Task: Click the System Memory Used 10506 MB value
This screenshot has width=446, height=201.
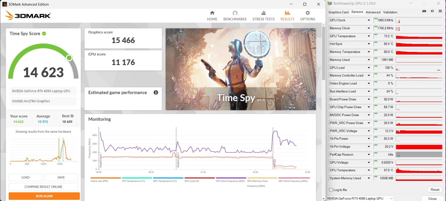Action: click(x=384, y=178)
